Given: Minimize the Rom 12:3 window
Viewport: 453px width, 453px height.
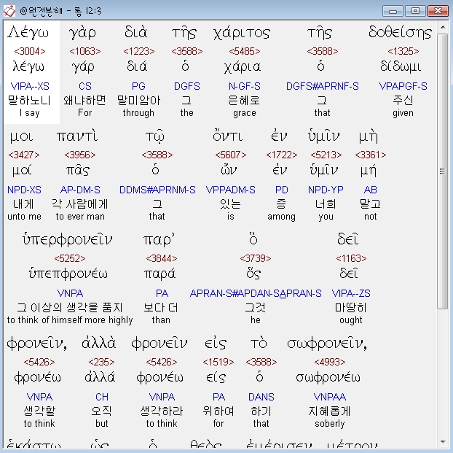Looking at the screenshot, I should (x=393, y=11).
